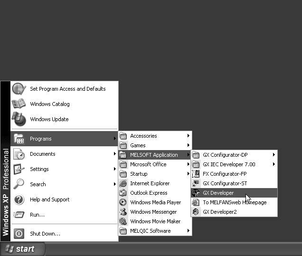Click the Shut Down power icon
The width and height of the screenshot is (302, 256).
[x=19, y=234]
